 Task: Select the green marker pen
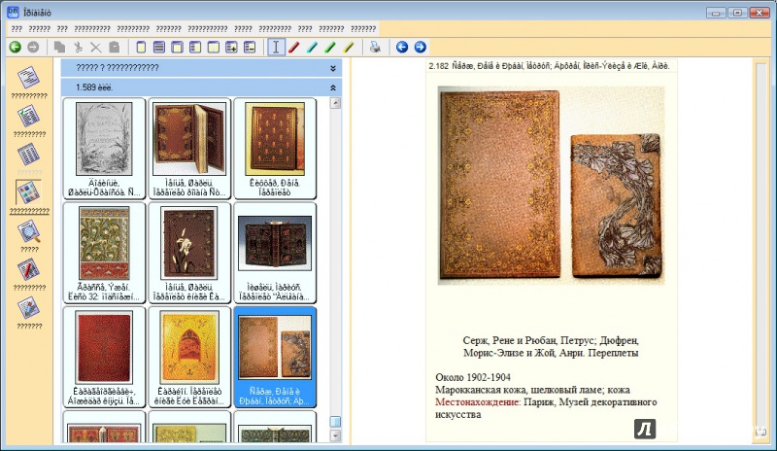coord(330,47)
